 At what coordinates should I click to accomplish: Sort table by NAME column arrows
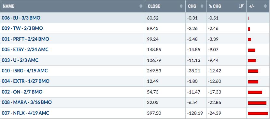141,6
